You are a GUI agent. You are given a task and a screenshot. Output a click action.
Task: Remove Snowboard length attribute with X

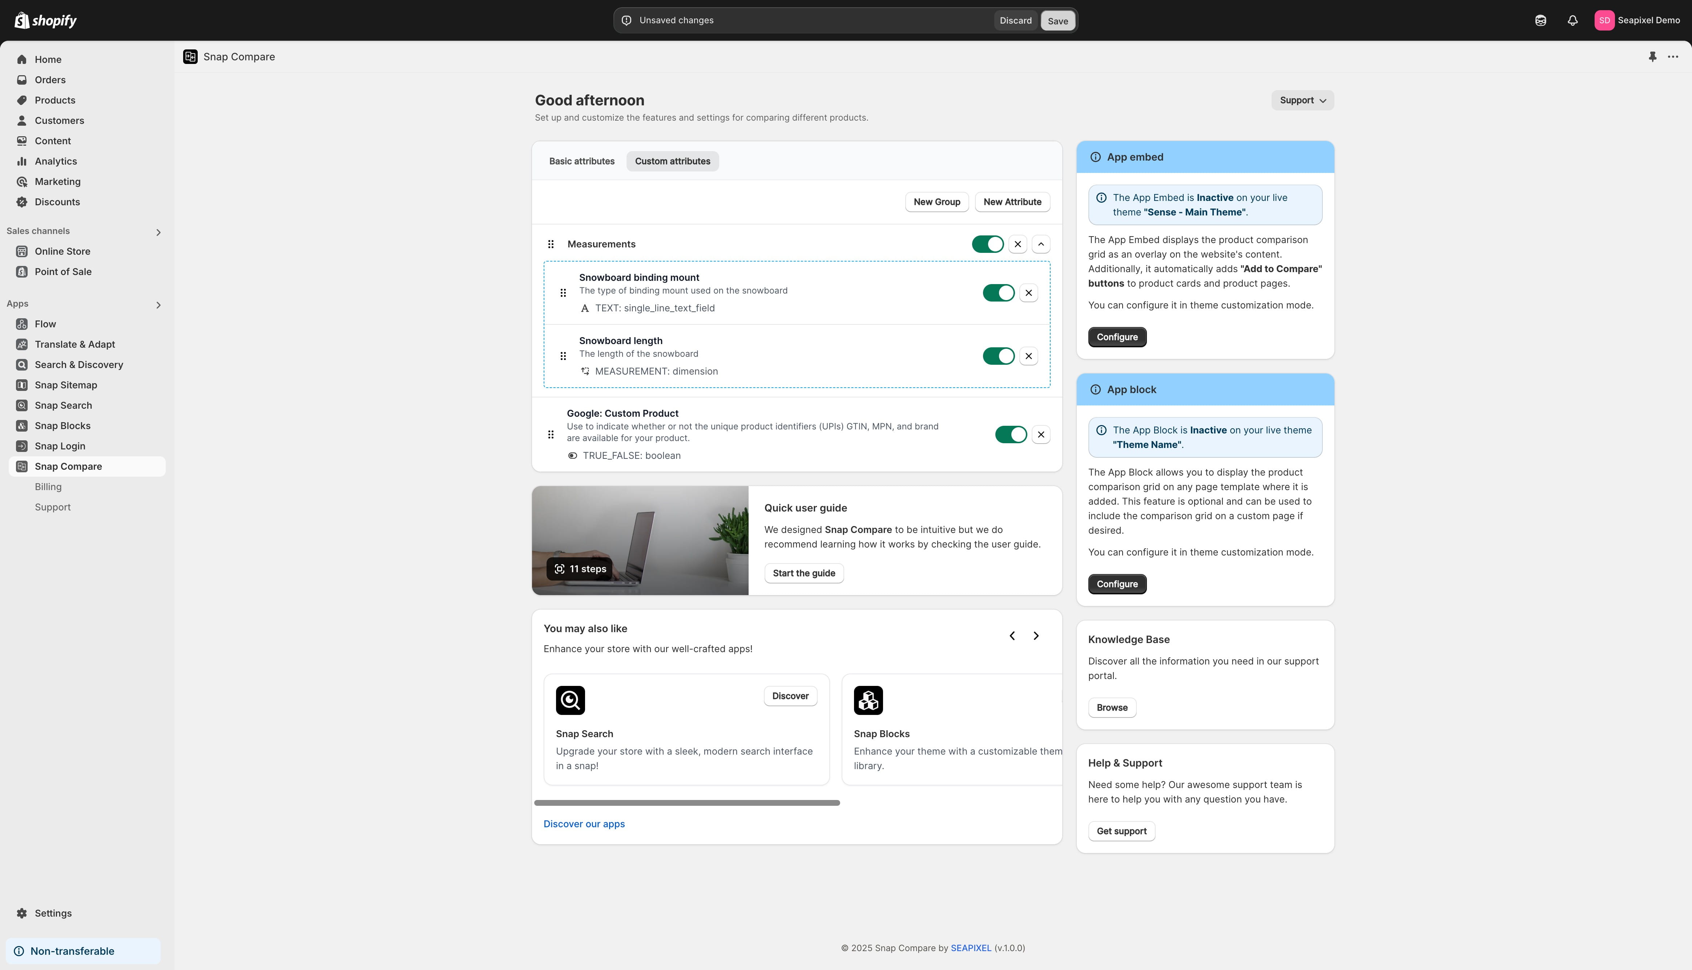point(1028,356)
